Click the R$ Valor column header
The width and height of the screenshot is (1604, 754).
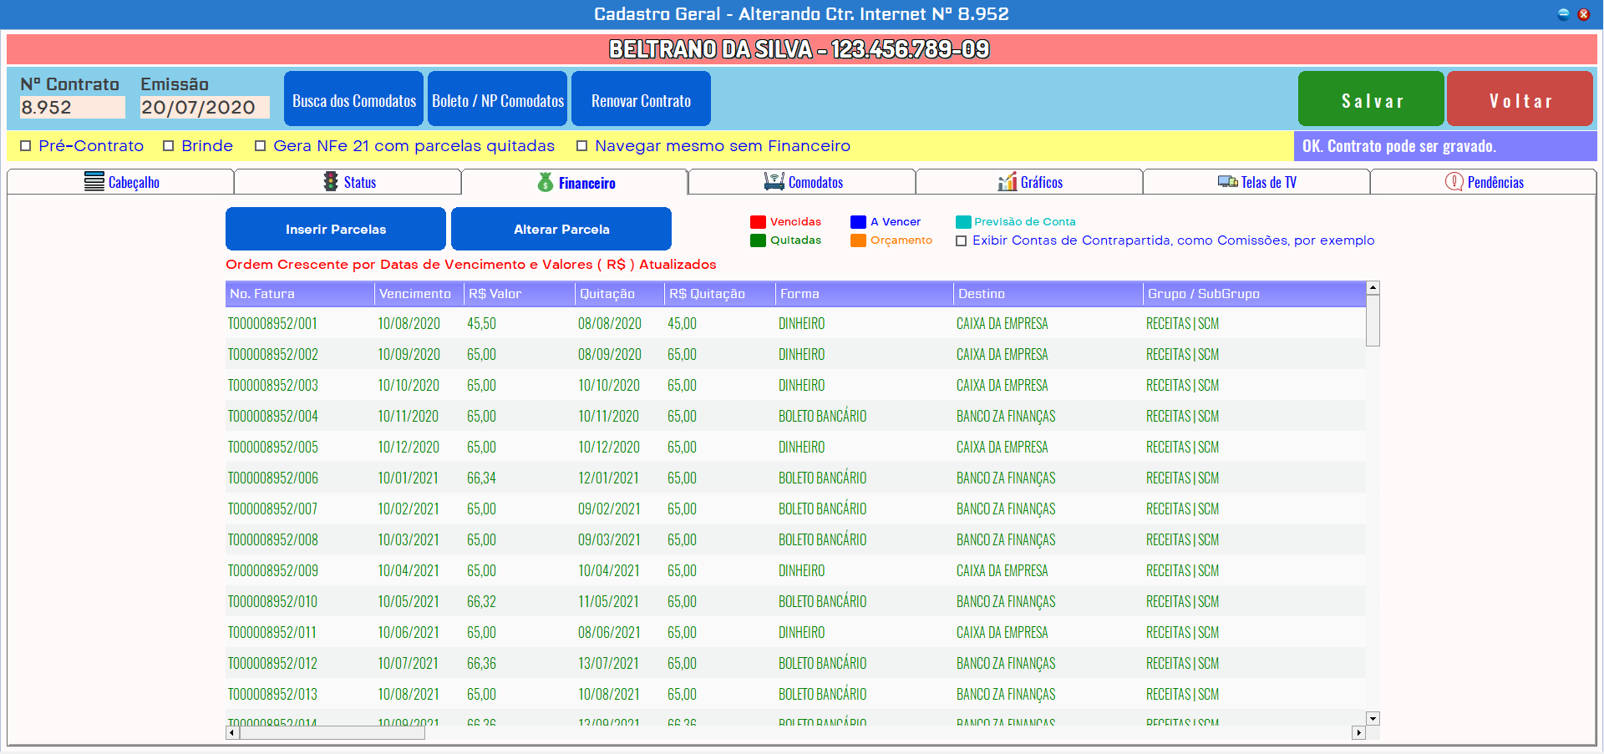coord(520,294)
